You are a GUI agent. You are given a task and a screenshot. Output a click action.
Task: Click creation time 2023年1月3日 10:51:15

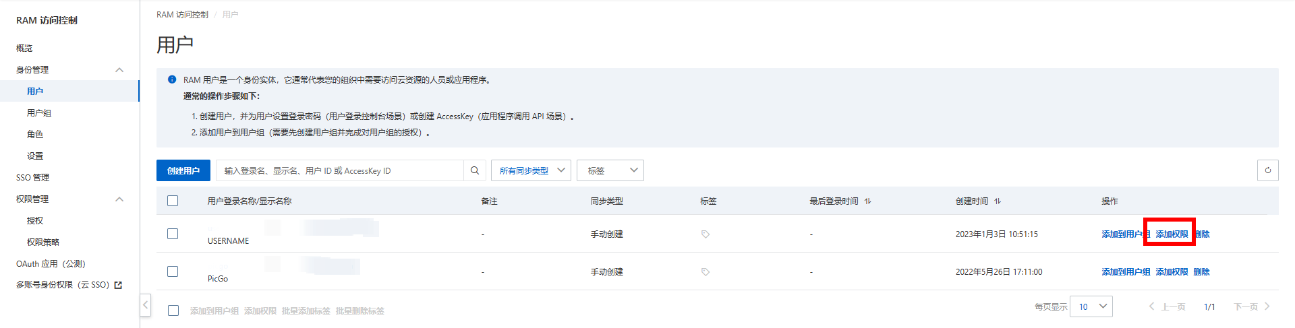pyautogui.click(x=996, y=234)
